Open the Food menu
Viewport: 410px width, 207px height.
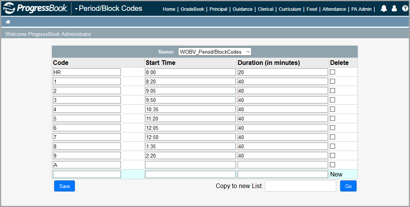[312, 9]
